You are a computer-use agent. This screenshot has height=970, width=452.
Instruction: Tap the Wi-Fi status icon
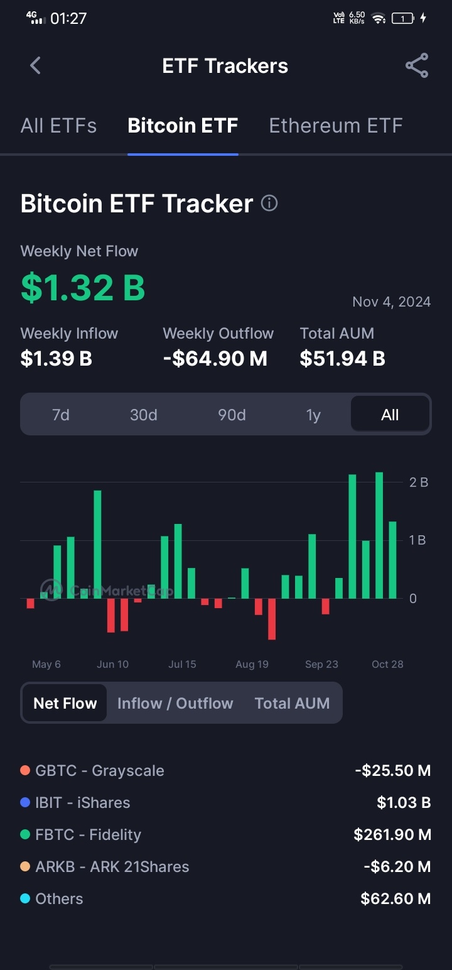coord(378,18)
